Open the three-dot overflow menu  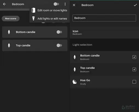tap(65, 4)
